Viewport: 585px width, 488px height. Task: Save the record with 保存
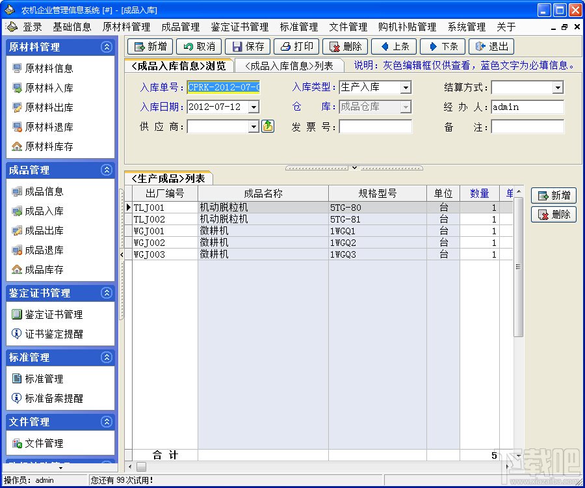pyautogui.click(x=248, y=47)
